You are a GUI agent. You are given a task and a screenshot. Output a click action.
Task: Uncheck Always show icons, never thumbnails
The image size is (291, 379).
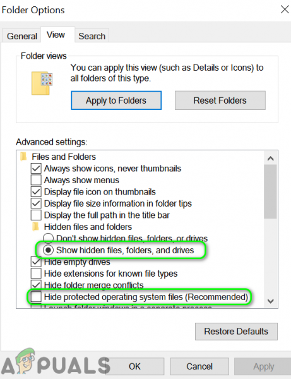[36, 168]
